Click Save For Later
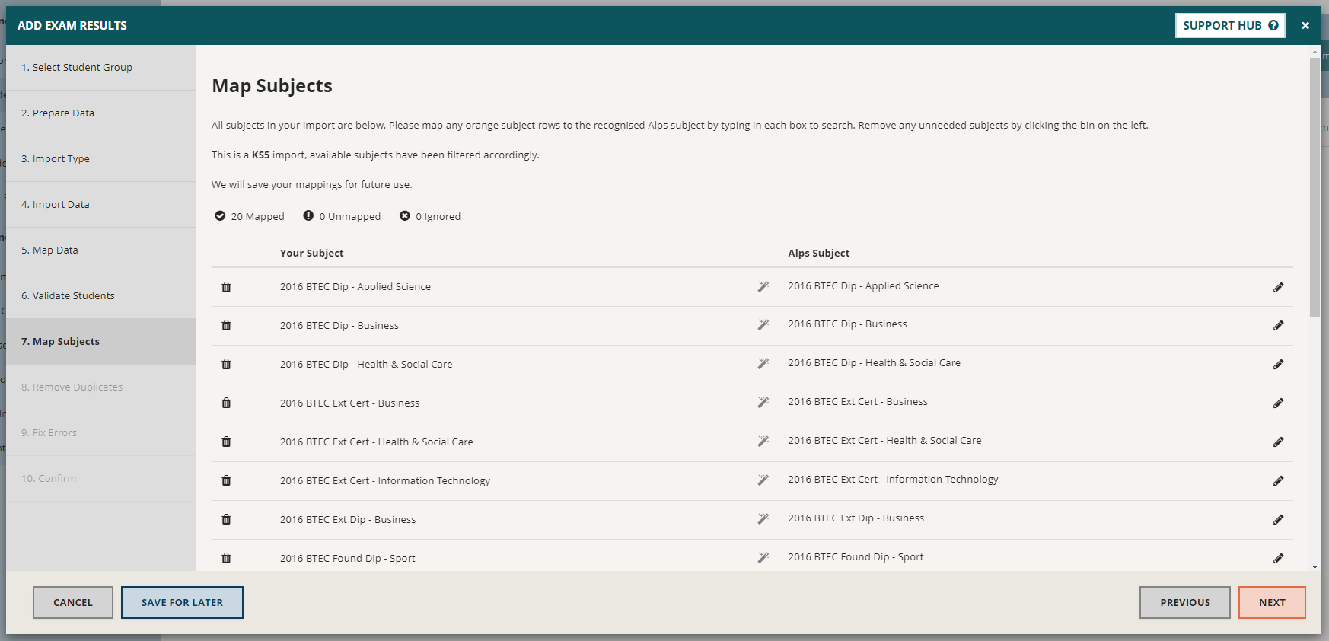The width and height of the screenshot is (1329, 641). click(x=182, y=602)
